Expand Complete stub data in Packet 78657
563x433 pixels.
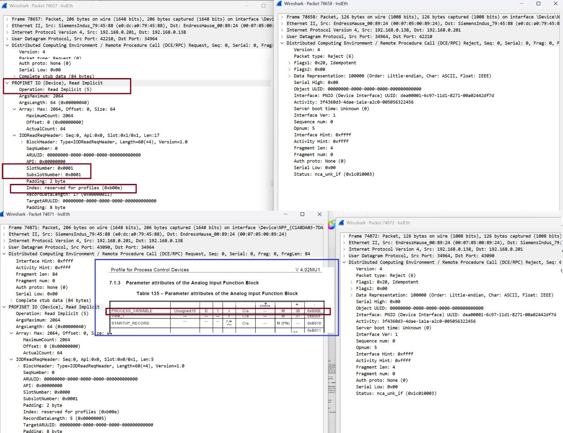click(14, 76)
